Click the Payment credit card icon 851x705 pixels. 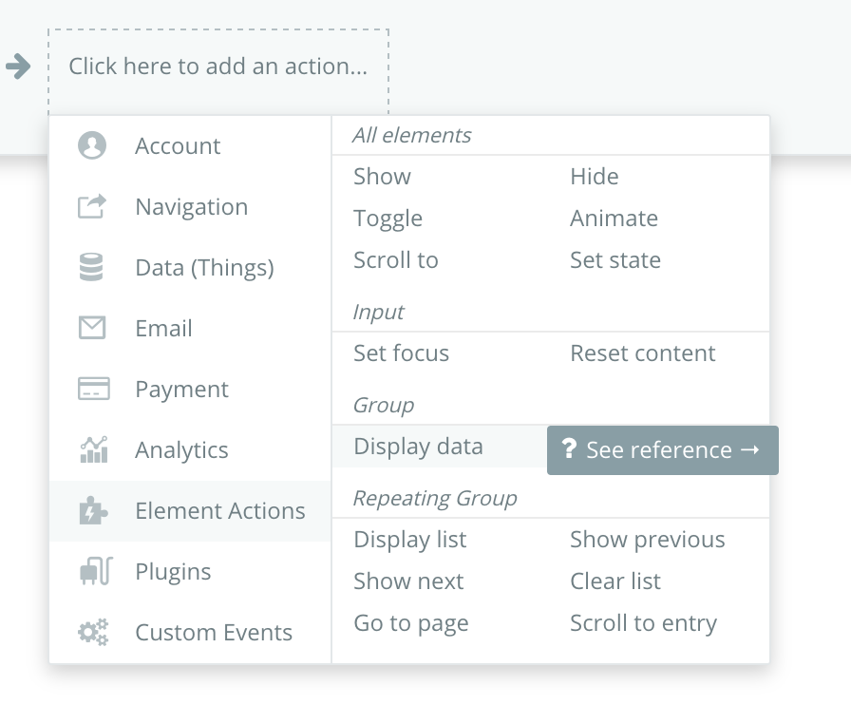click(93, 390)
